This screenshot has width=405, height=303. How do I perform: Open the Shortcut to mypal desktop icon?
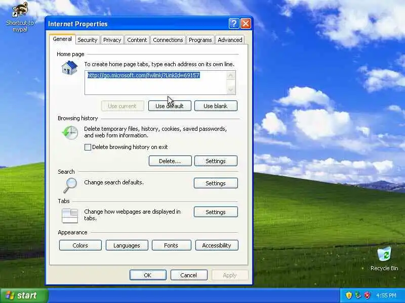click(x=20, y=17)
